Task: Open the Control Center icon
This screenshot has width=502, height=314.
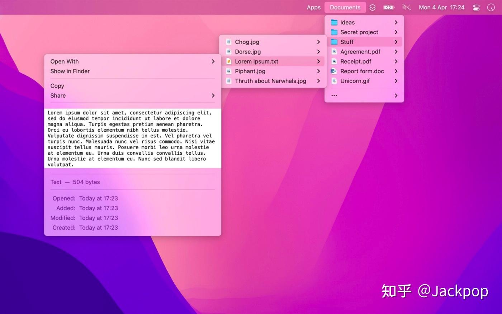Action: (x=476, y=7)
